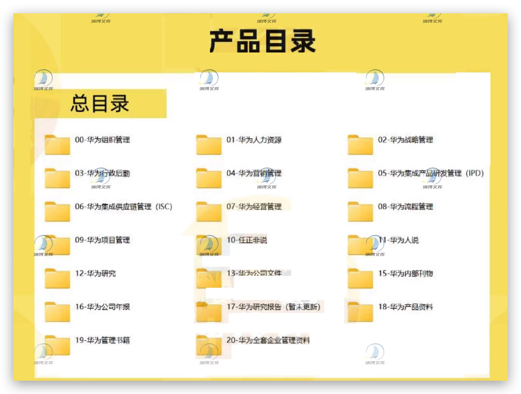Image resolution: width=521 pixels, height=394 pixels.
Task: Select the label 09-华为项目管理
Action: pyautogui.click(x=102, y=240)
